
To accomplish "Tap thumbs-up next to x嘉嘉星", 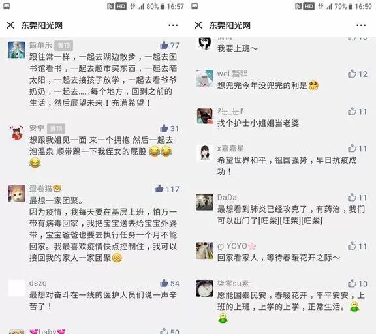I will (352, 148).
